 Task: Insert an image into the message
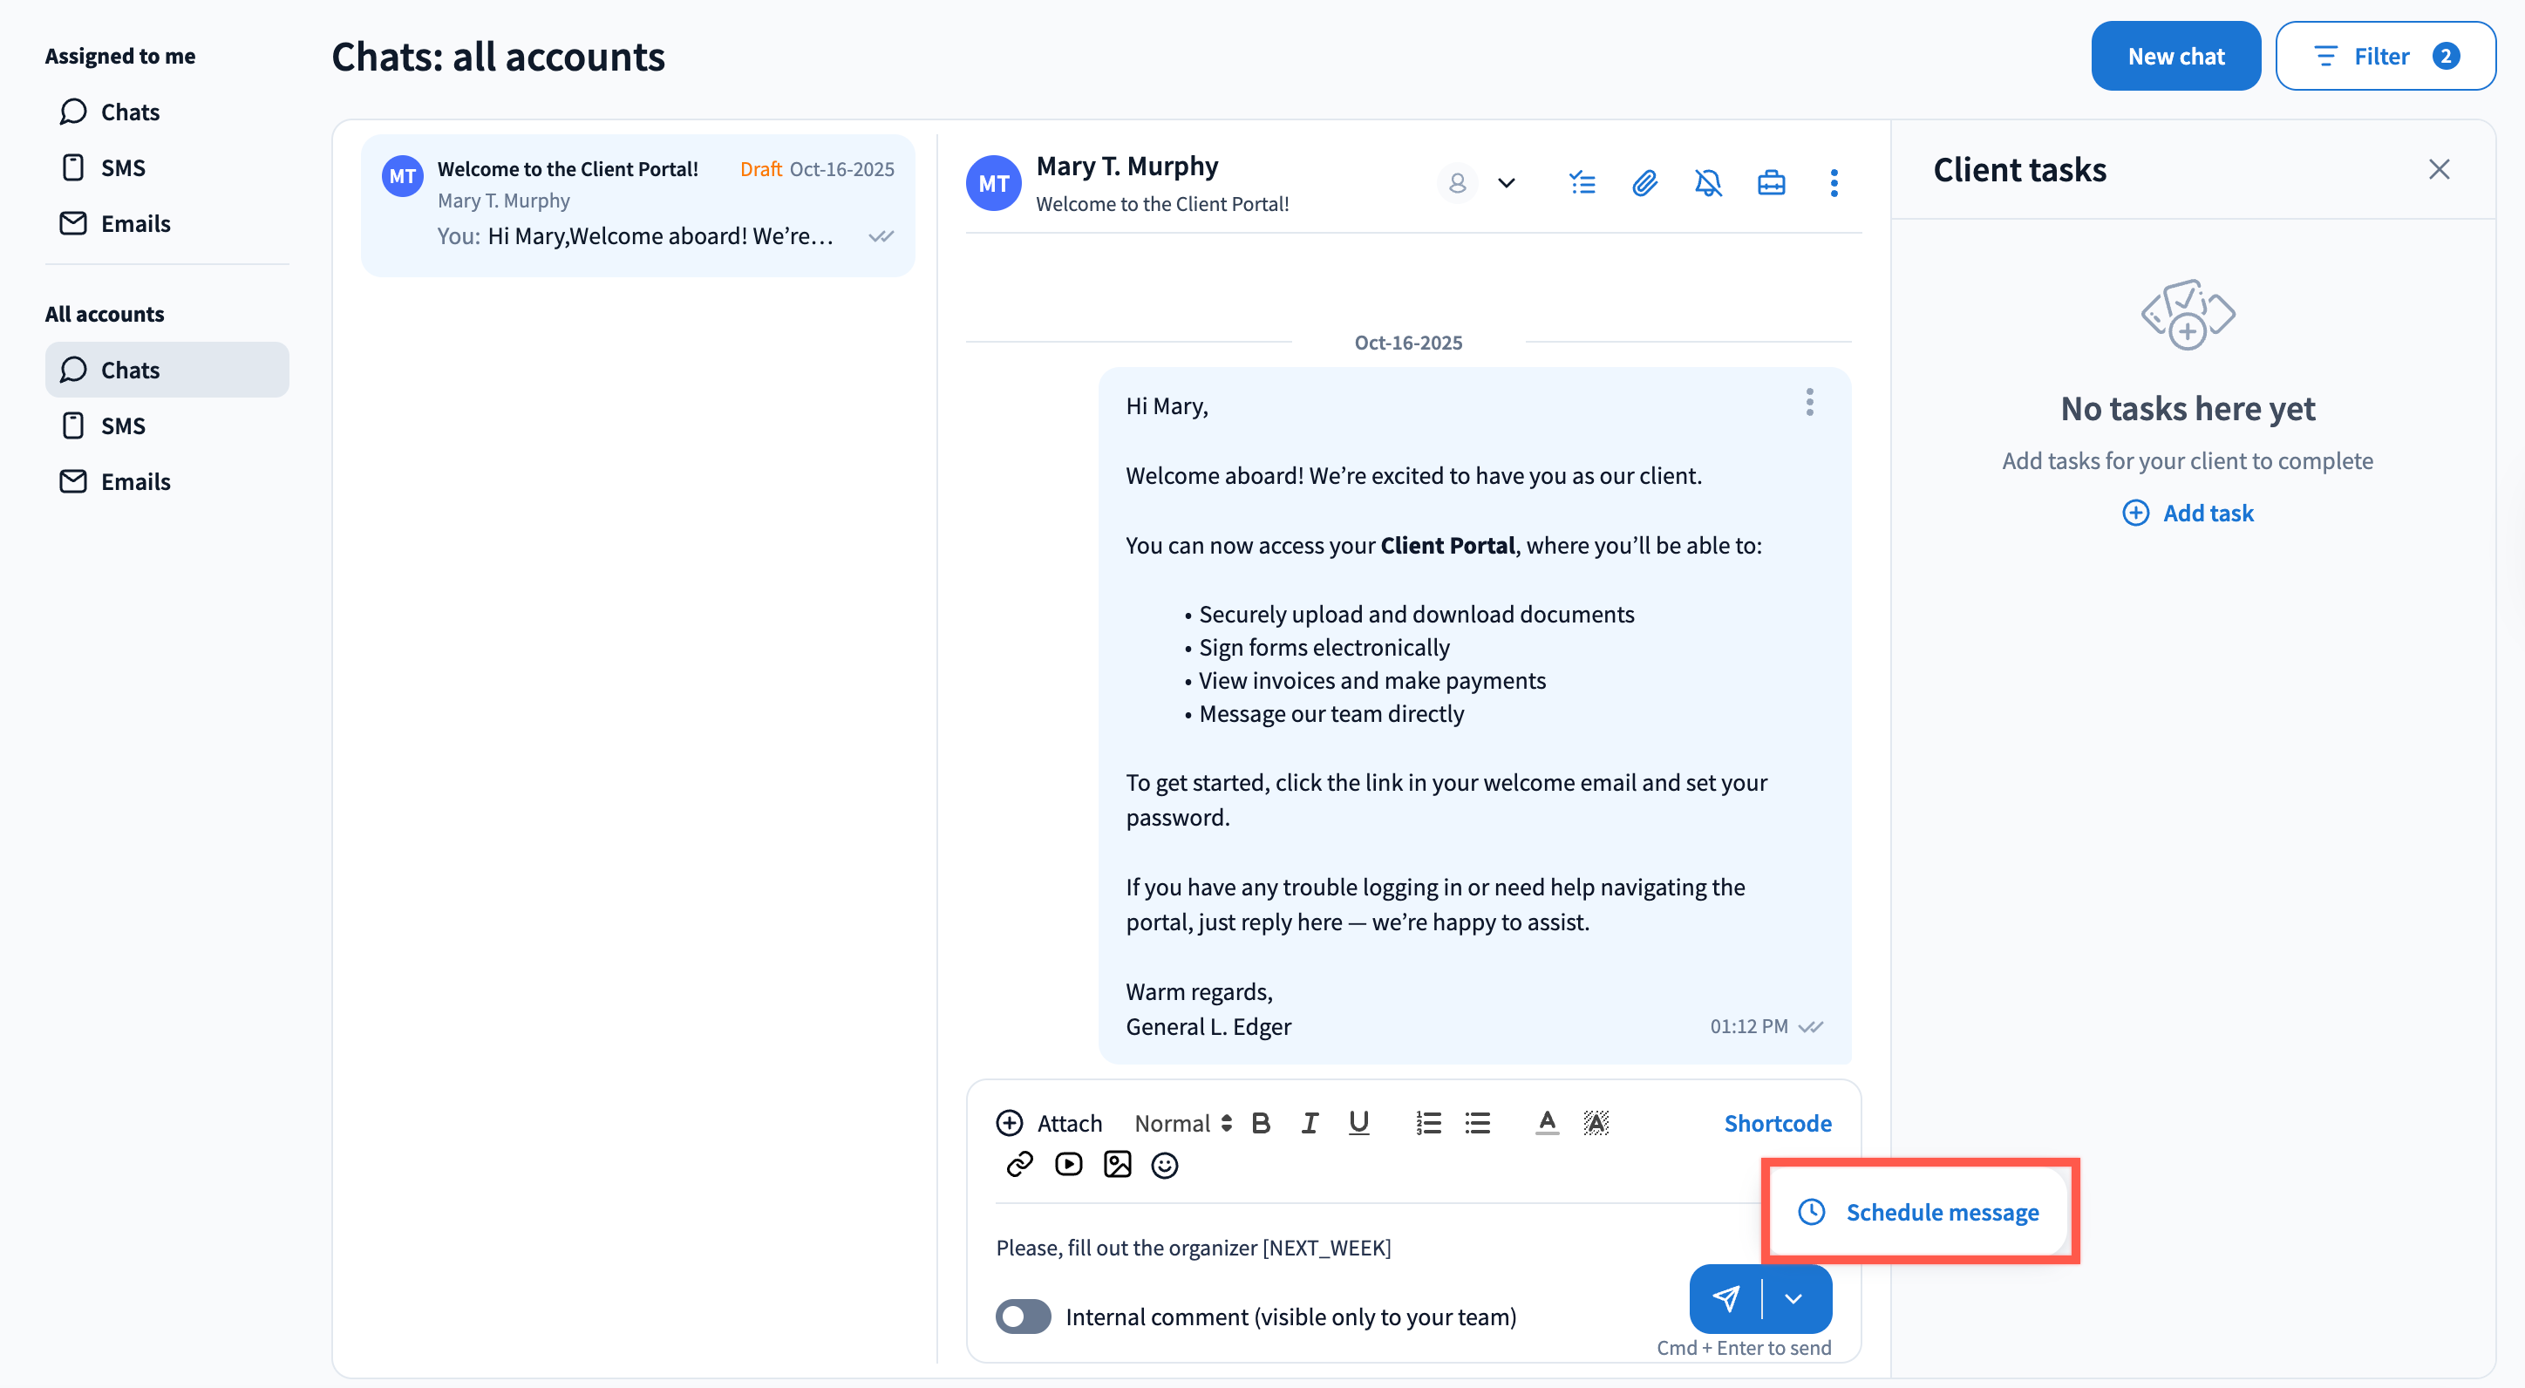click(x=1118, y=1165)
